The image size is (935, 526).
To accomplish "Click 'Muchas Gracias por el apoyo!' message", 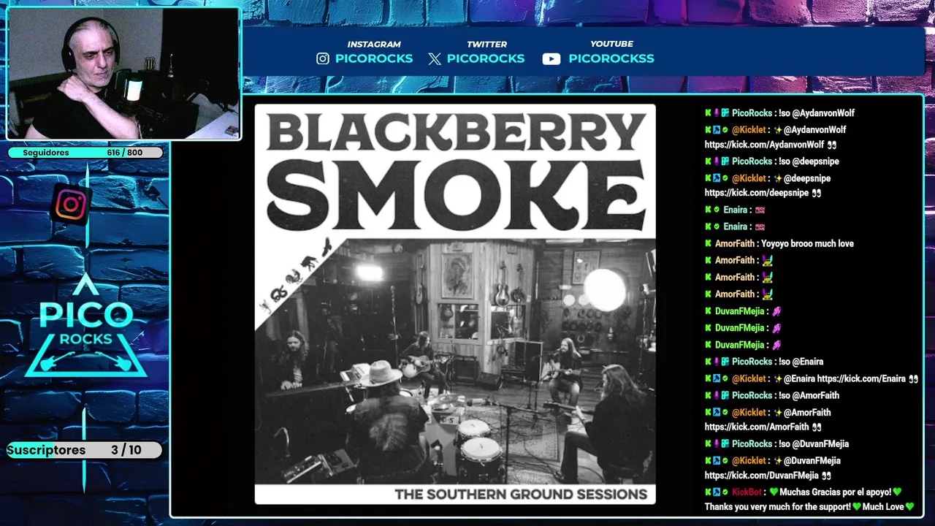I will 836,492.
